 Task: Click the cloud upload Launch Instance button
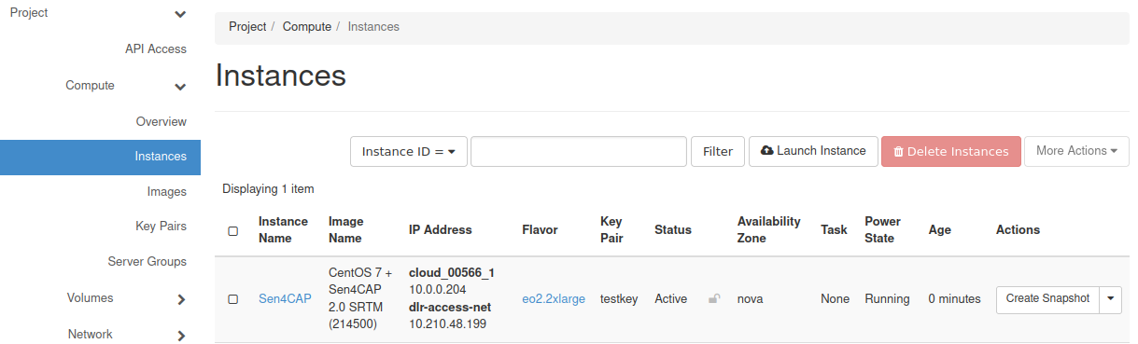click(x=813, y=151)
